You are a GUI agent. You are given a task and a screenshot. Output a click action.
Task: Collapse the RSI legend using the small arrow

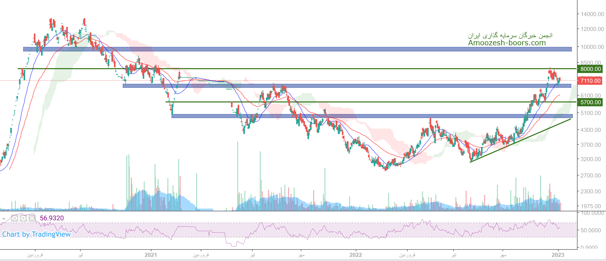pyautogui.click(x=4, y=219)
